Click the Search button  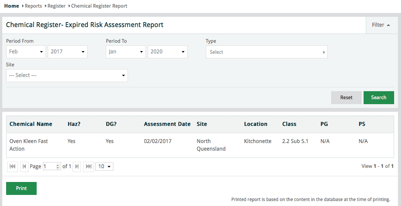coord(378,98)
